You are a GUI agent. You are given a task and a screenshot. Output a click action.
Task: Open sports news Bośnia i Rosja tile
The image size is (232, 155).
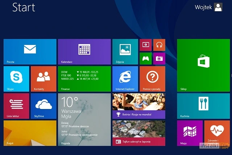click(139, 106)
